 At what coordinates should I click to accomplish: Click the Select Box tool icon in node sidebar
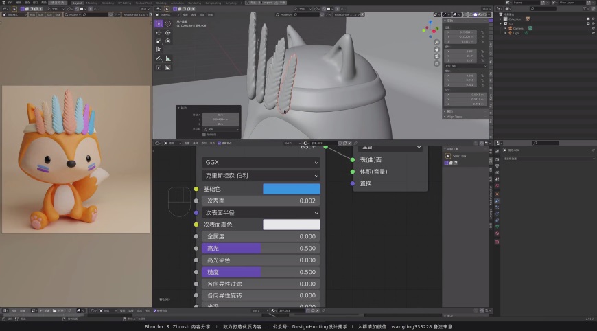coord(448,156)
